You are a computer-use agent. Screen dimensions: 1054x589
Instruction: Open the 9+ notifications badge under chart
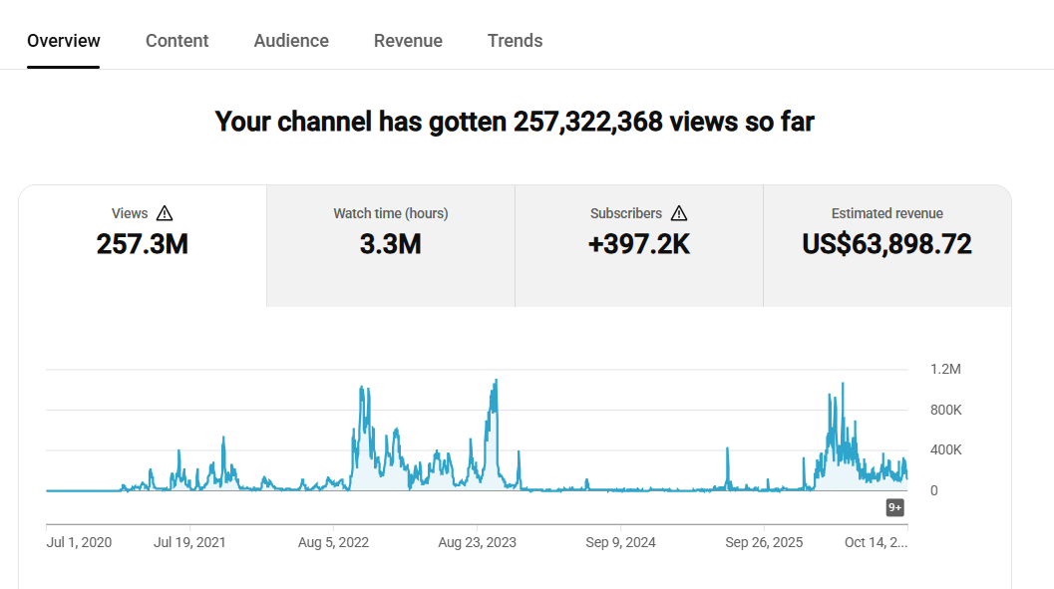click(x=894, y=507)
